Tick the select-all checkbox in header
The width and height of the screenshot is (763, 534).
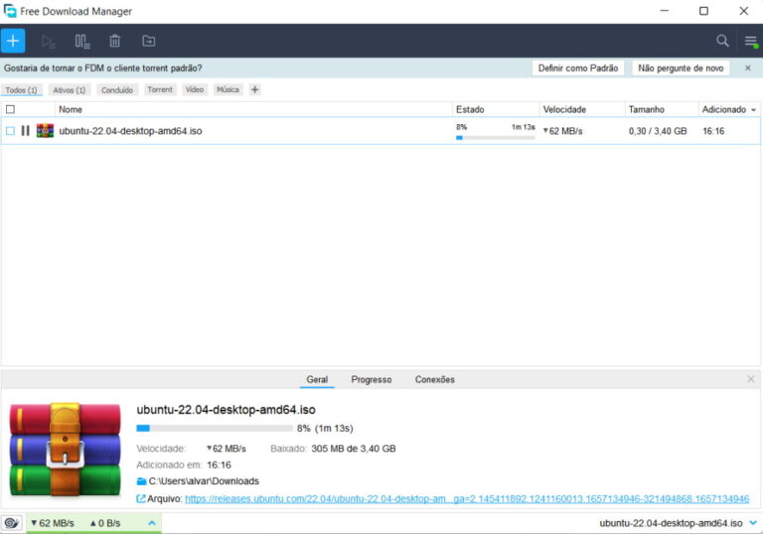pyautogui.click(x=10, y=109)
